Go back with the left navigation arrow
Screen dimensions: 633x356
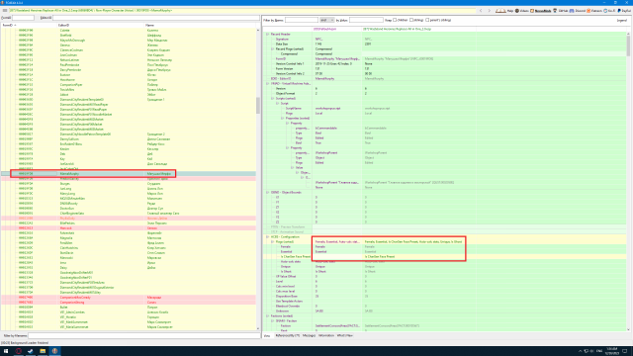pyautogui.click(x=481, y=11)
